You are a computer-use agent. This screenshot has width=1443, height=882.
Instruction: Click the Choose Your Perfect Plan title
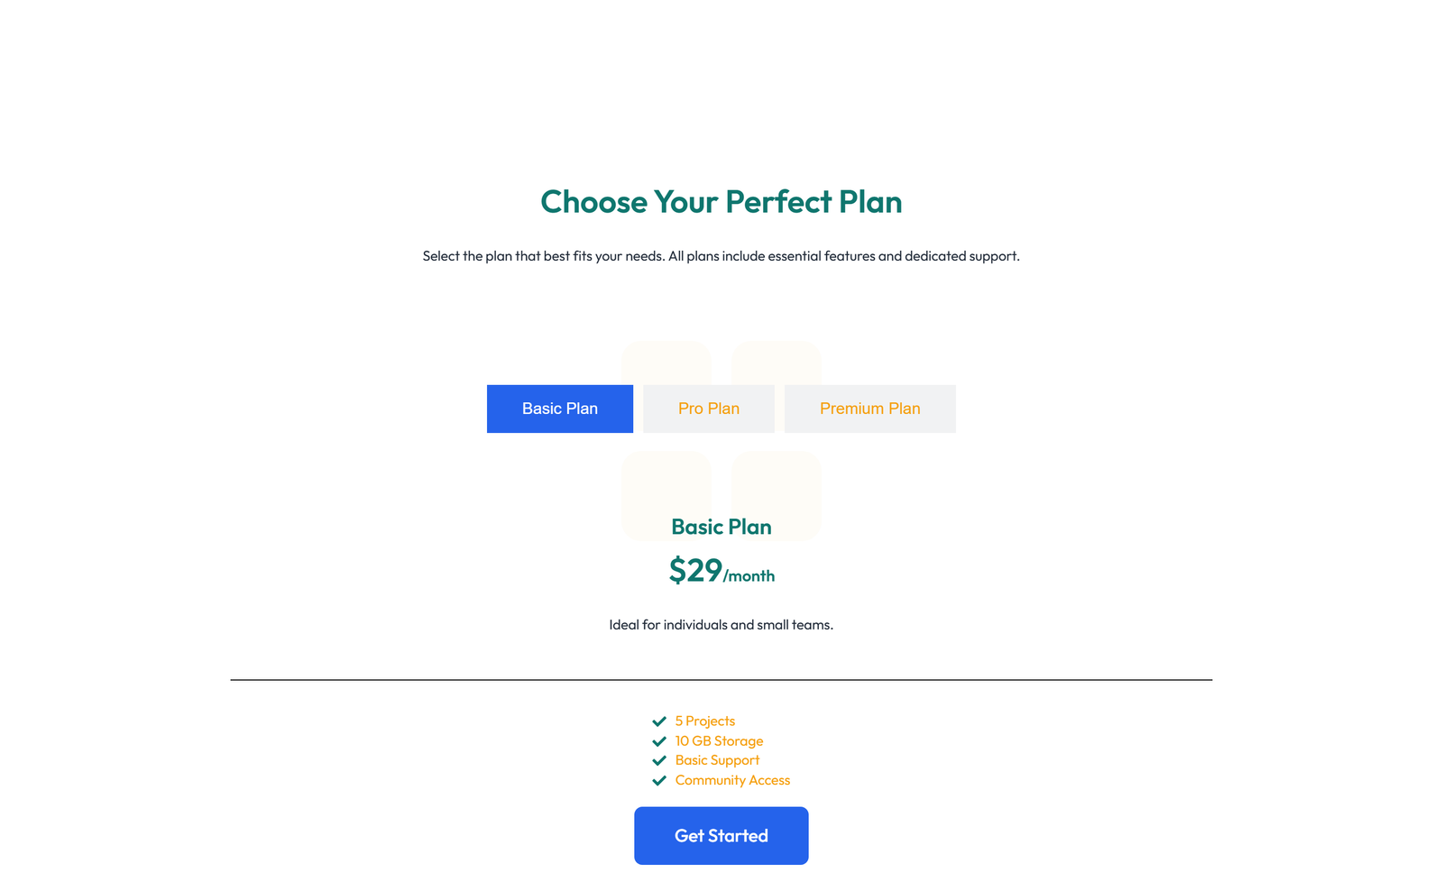[721, 202]
